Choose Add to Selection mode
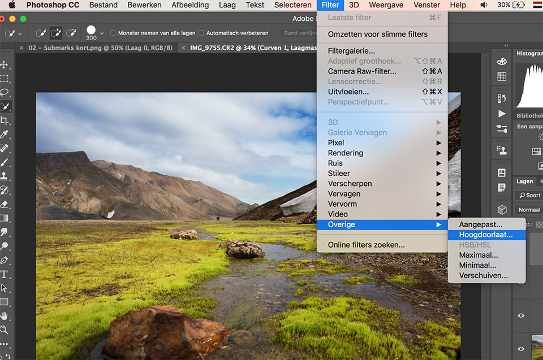This screenshot has height=360, width=543. [56, 33]
